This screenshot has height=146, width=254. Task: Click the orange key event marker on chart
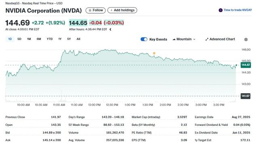[154, 53]
